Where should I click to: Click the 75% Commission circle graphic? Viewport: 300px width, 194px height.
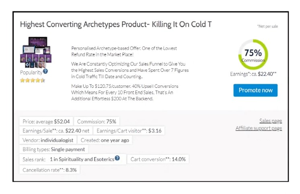[x=253, y=55]
